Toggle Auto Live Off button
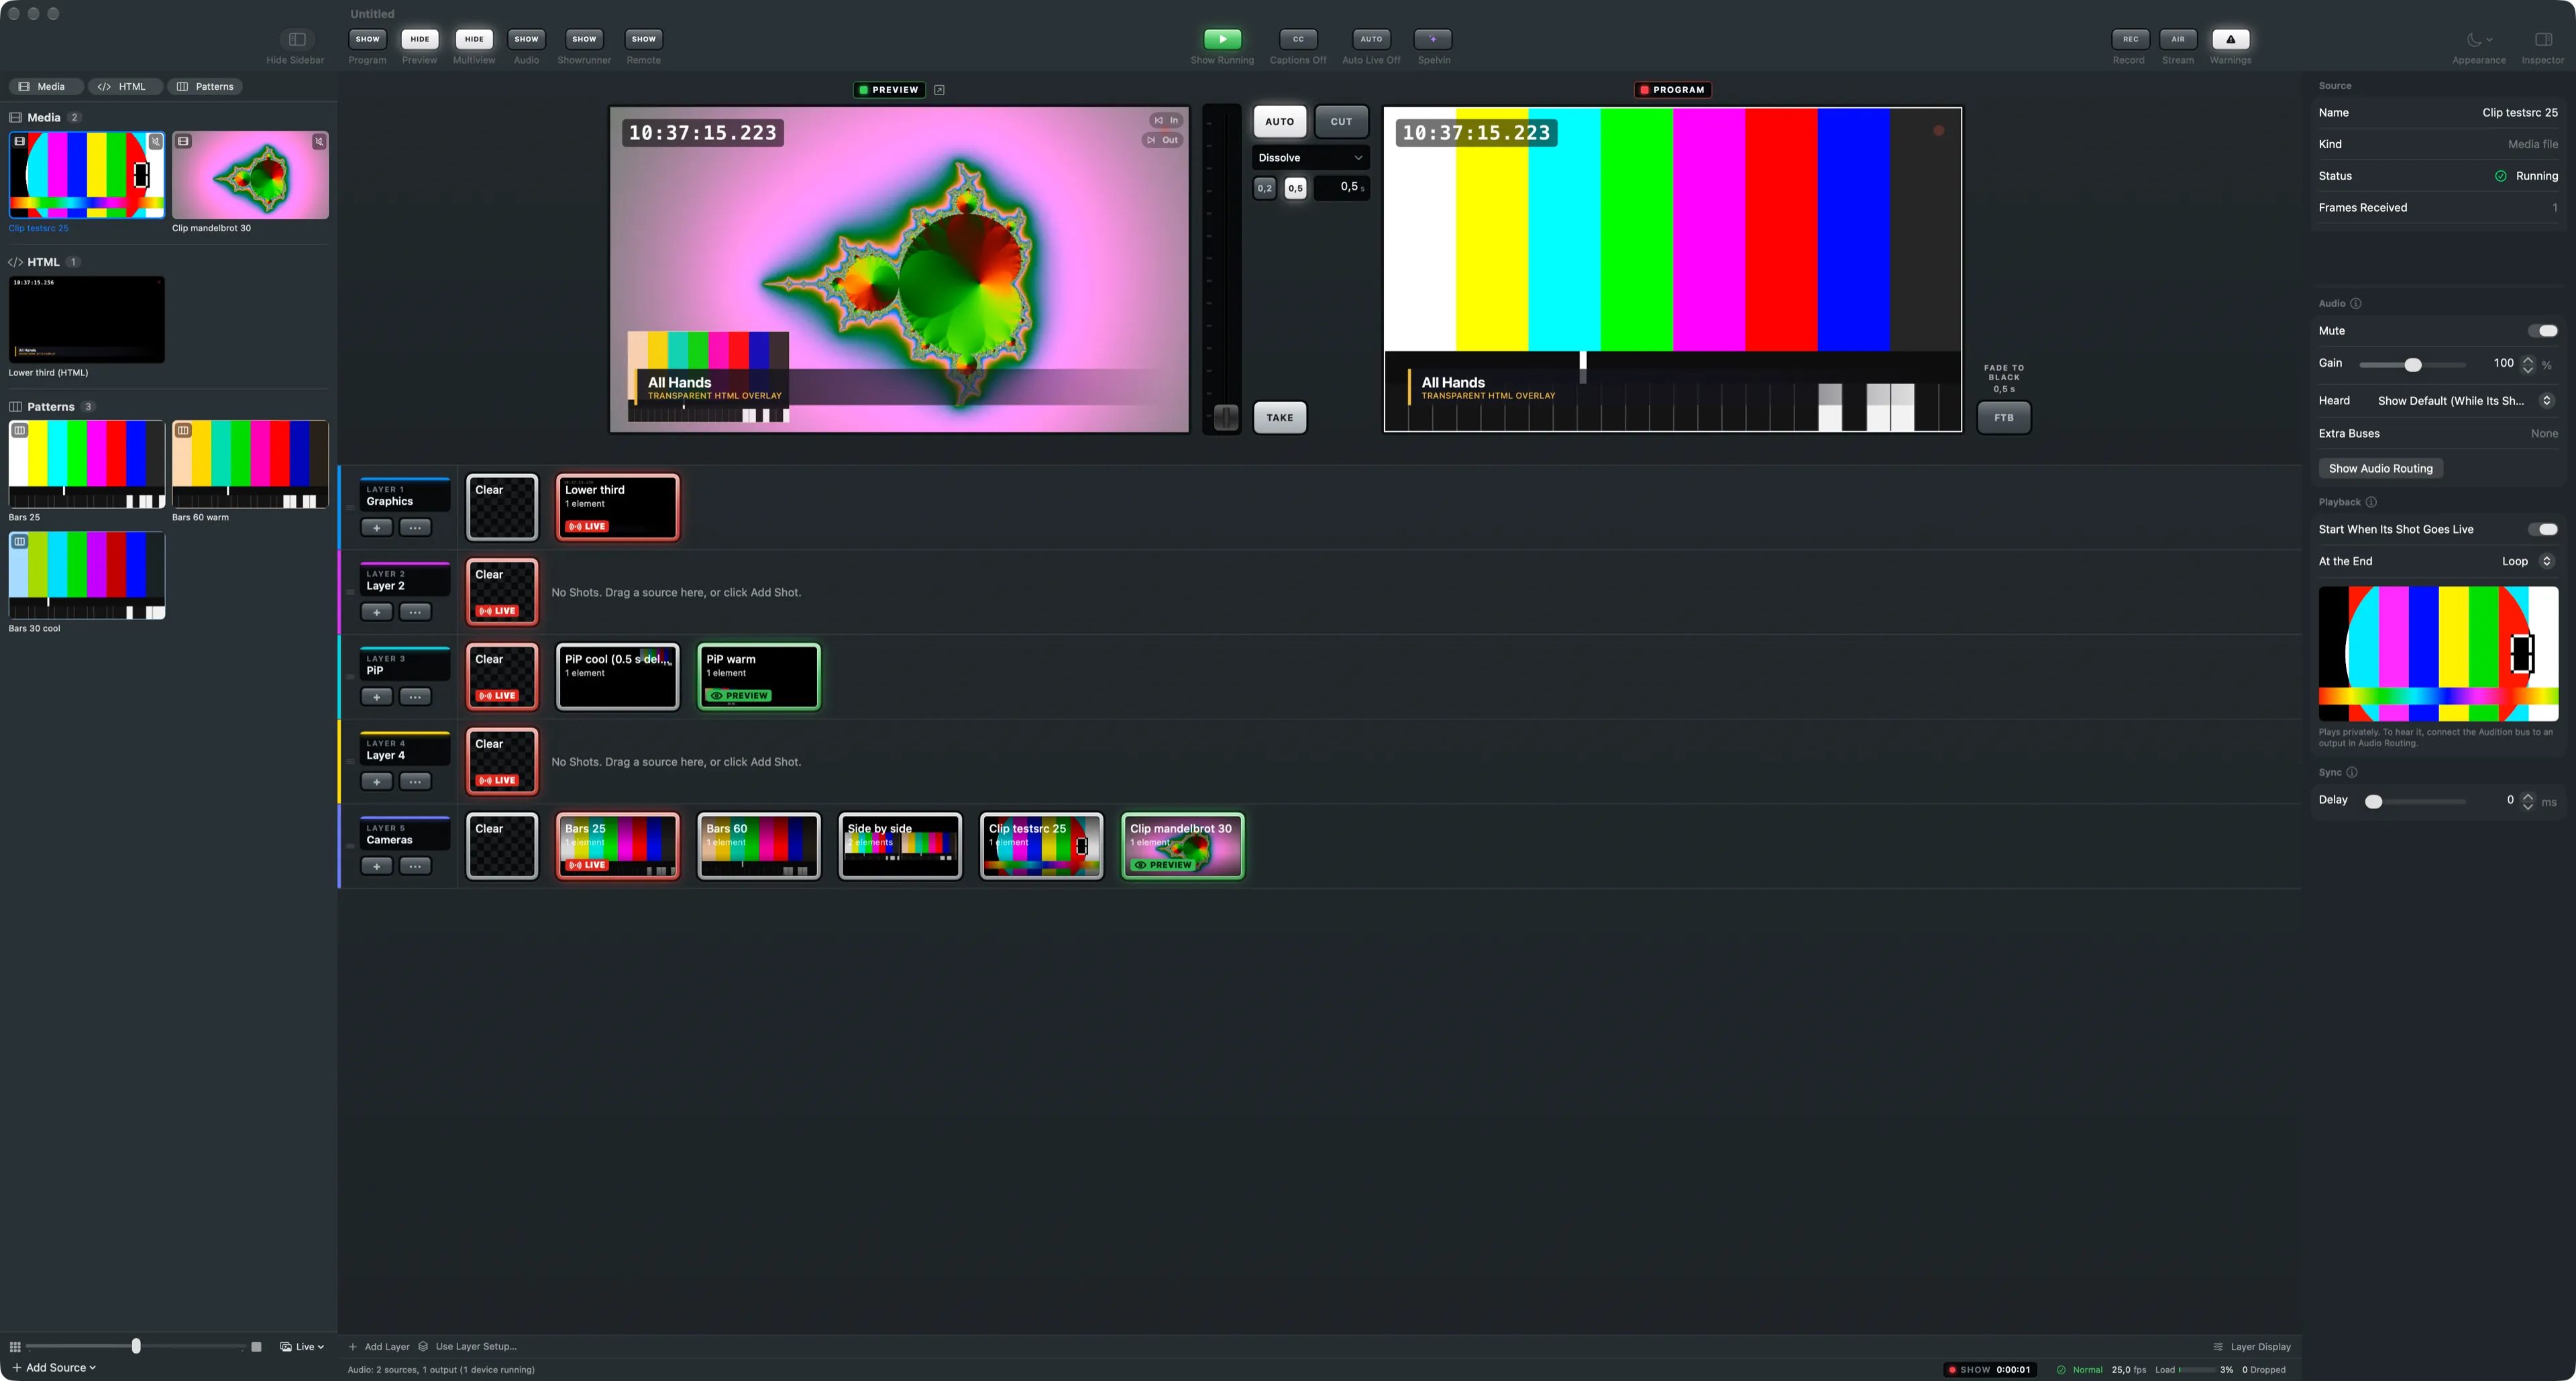This screenshot has width=2576, height=1381. coord(1371,39)
